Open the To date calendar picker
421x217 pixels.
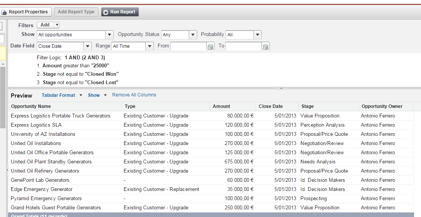point(266,47)
